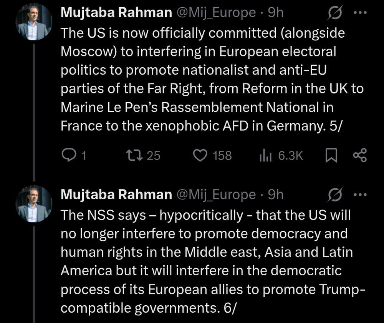Image resolution: width=384 pixels, height=323 pixels.
Task: Share the tweet numbered 5/
Action: pos(359,155)
